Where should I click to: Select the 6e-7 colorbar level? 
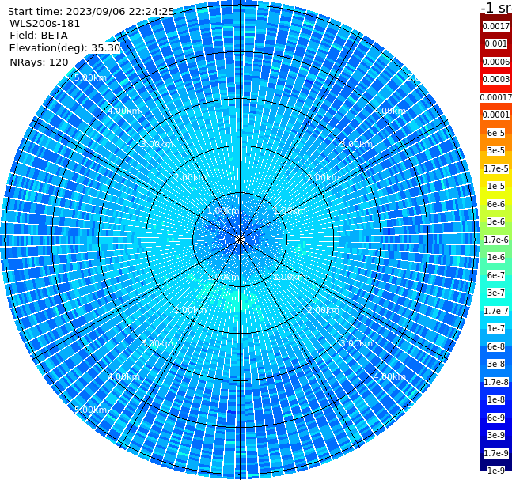coord(496,275)
